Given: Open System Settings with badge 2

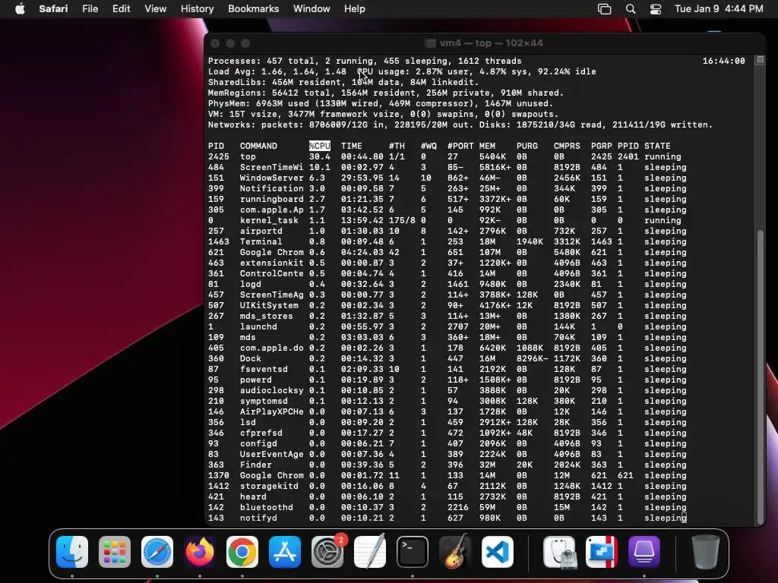Looking at the screenshot, I should [x=327, y=551].
